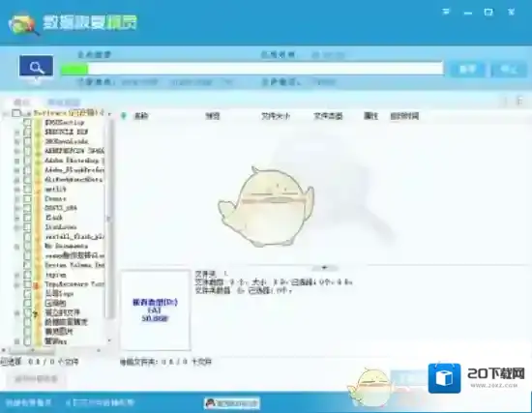
Task: Tick the checkbox for My Documents folder
Action: point(27,246)
